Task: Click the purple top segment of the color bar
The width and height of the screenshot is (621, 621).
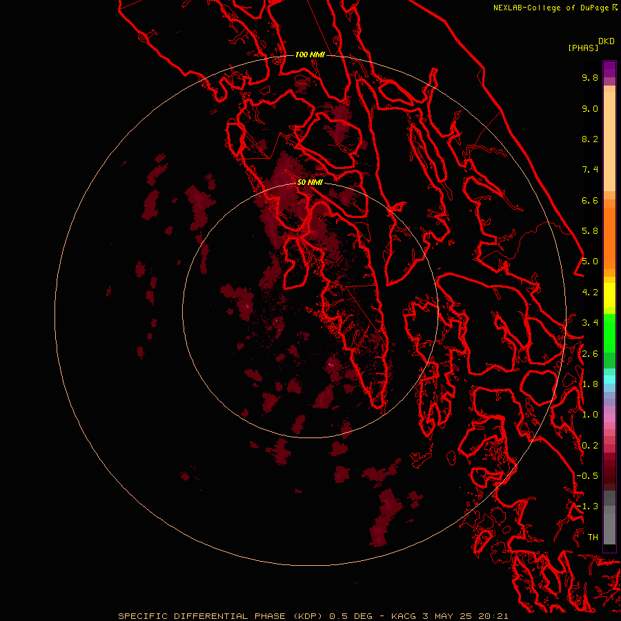Action: point(609,69)
